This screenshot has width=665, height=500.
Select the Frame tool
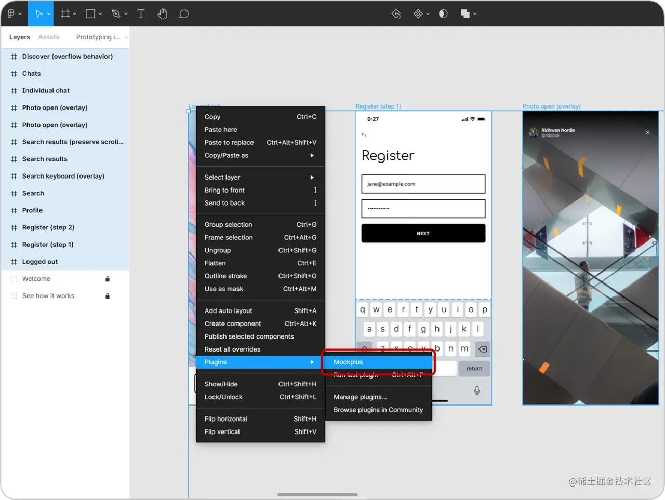[65, 14]
